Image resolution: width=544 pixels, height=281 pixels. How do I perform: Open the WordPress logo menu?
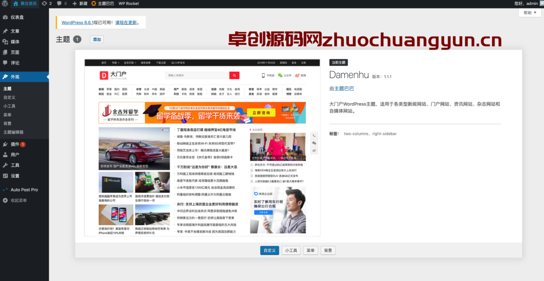(x=5, y=4)
